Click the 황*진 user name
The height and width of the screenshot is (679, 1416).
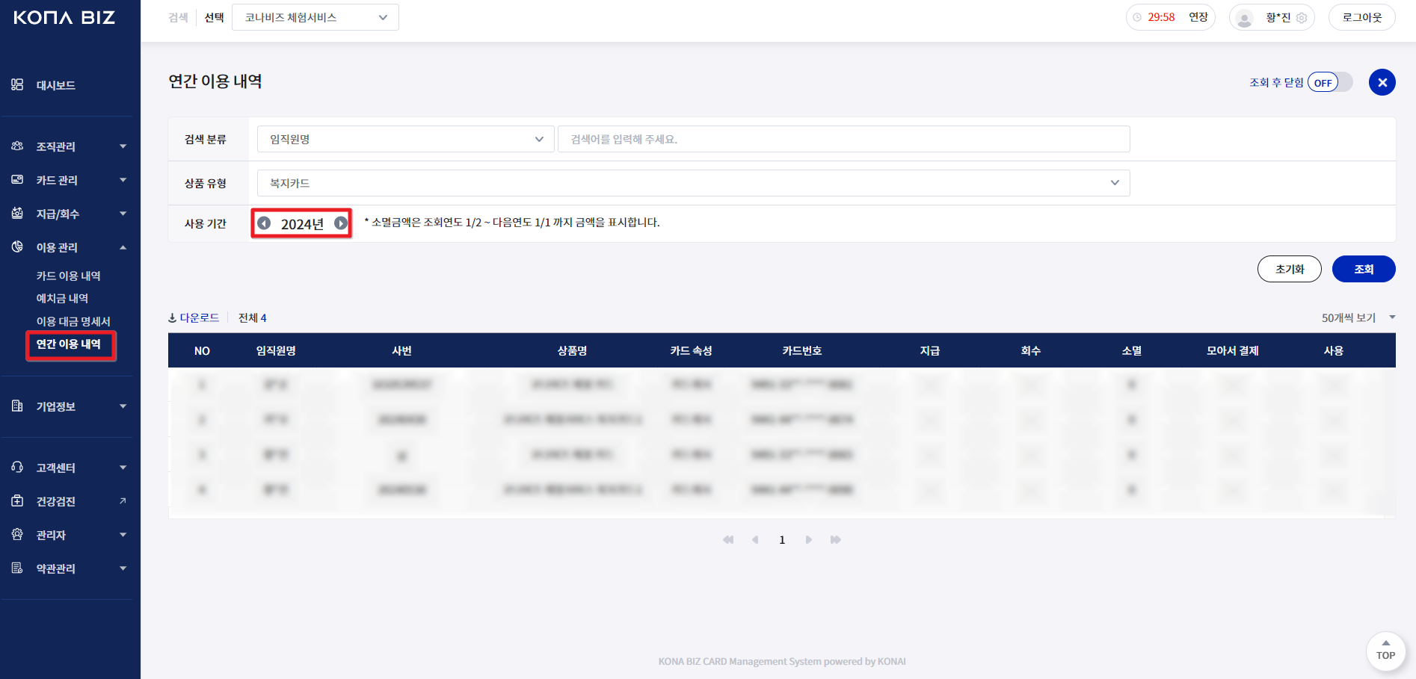pyautogui.click(x=1278, y=18)
